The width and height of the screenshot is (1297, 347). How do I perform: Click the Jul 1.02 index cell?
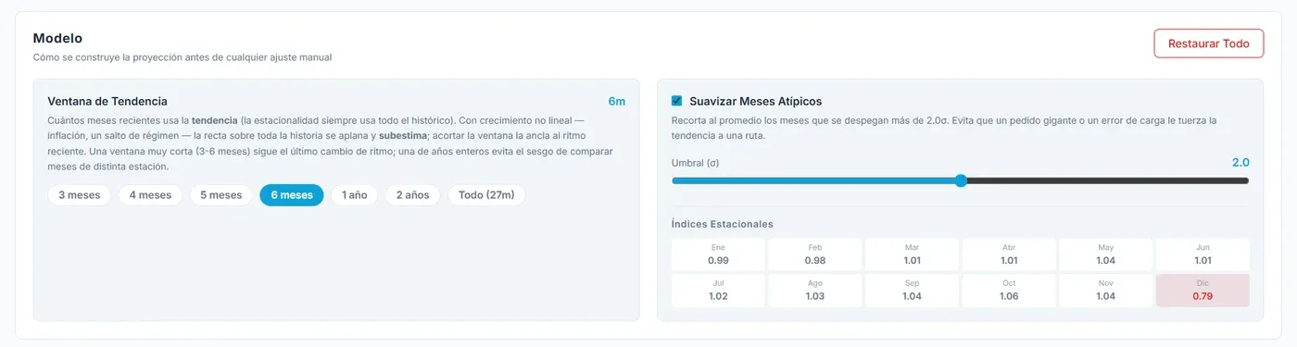718,291
